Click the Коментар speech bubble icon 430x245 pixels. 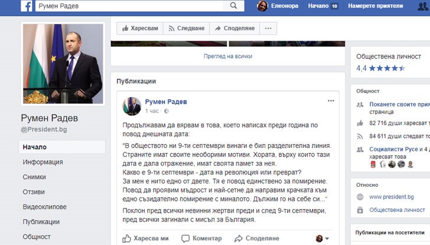click(185, 238)
